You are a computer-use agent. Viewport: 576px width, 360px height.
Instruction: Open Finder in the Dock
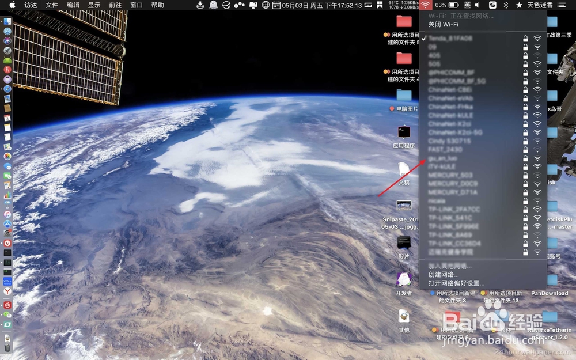tap(7, 21)
